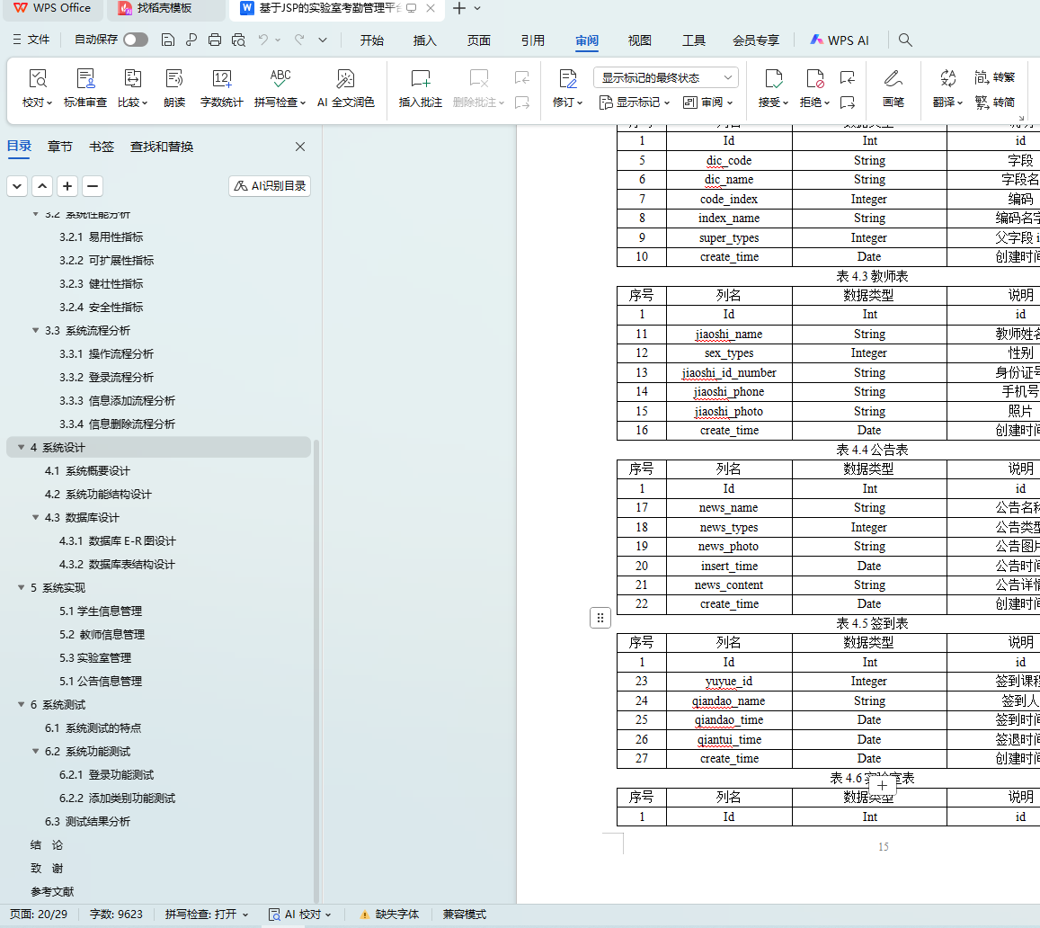Toggle the 自动保存 switch
This screenshot has width=1040, height=928.
[136, 40]
